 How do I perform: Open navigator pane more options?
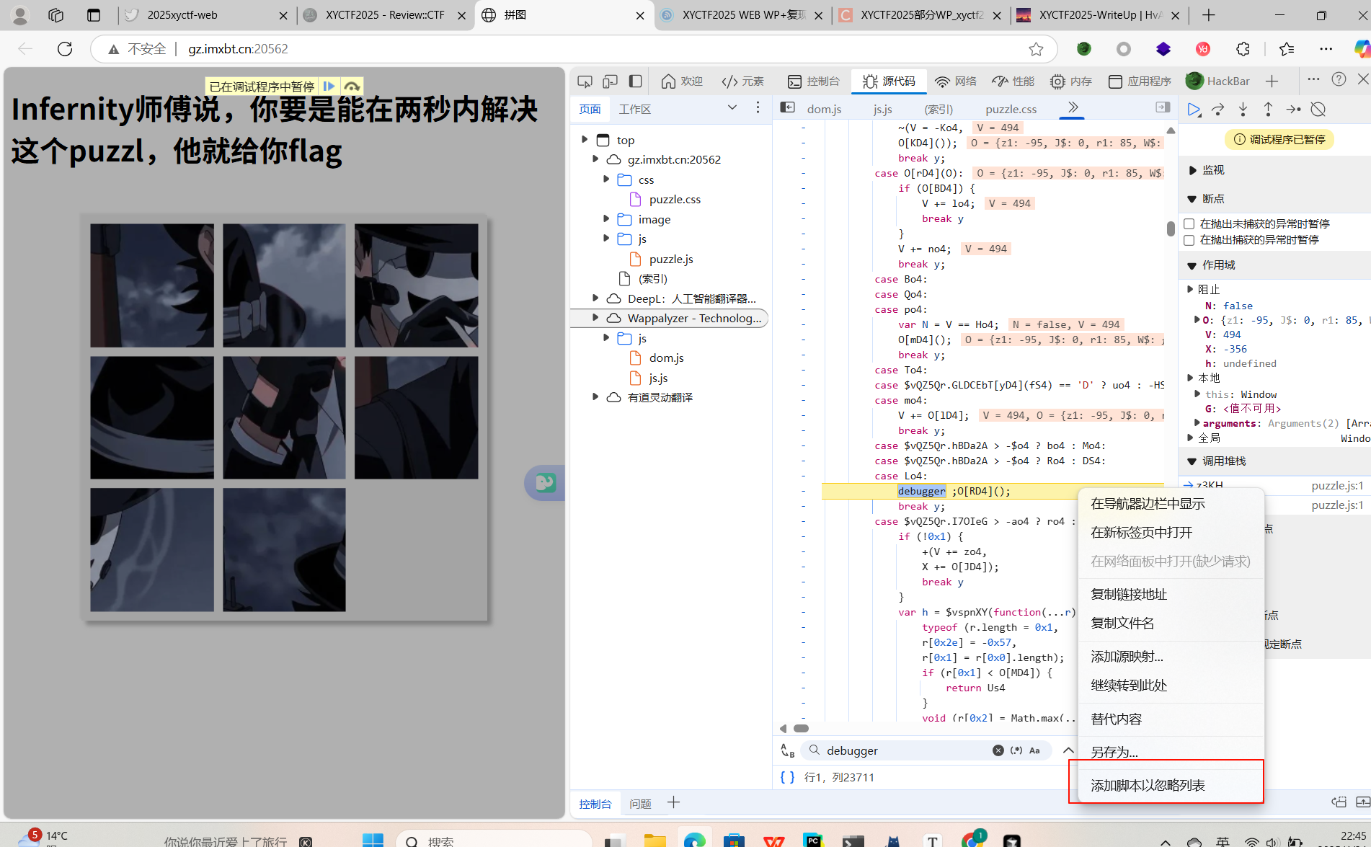(x=758, y=107)
